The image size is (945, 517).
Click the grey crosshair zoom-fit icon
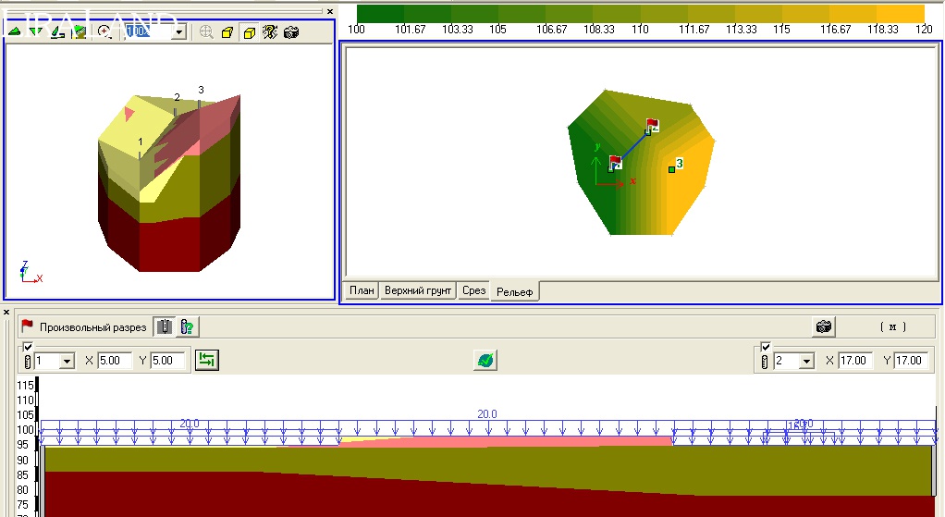[x=205, y=32]
